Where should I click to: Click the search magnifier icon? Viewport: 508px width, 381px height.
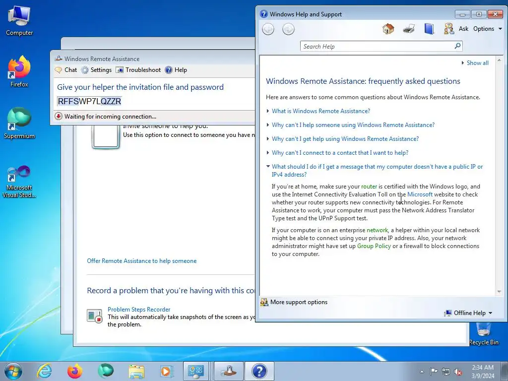point(457,46)
